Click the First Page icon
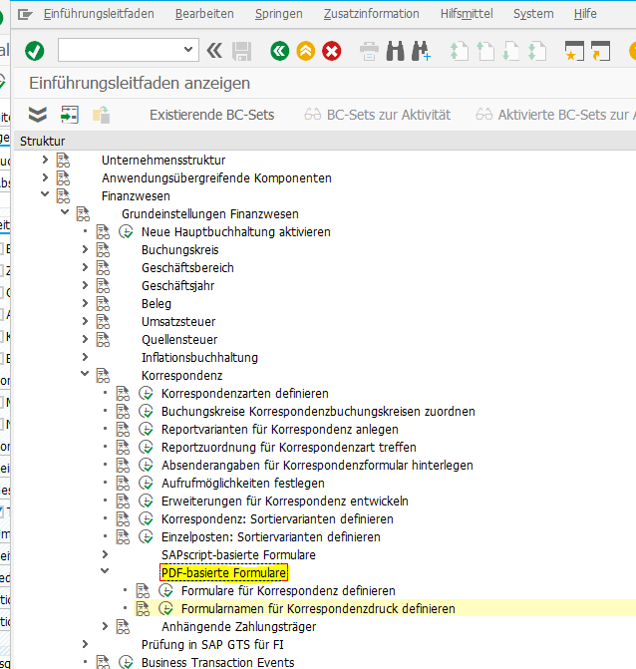The height and width of the screenshot is (669, 636). (x=460, y=51)
